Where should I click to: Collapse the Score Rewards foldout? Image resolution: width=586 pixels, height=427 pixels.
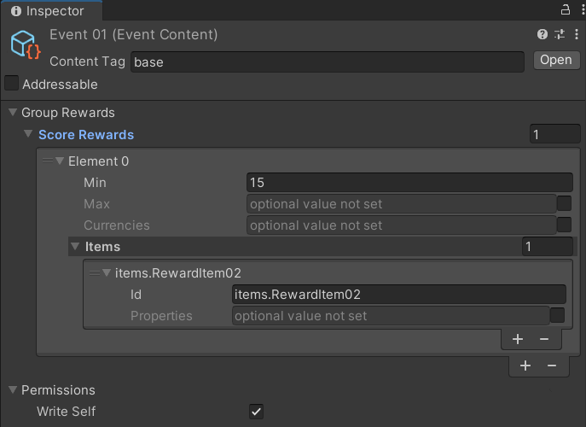tap(28, 135)
